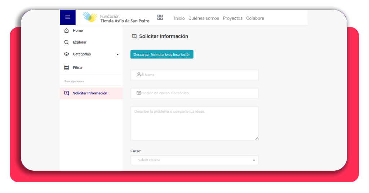The image size is (369, 193).
Task: Click the Solicitar Información heading icon
Action: [134, 36]
